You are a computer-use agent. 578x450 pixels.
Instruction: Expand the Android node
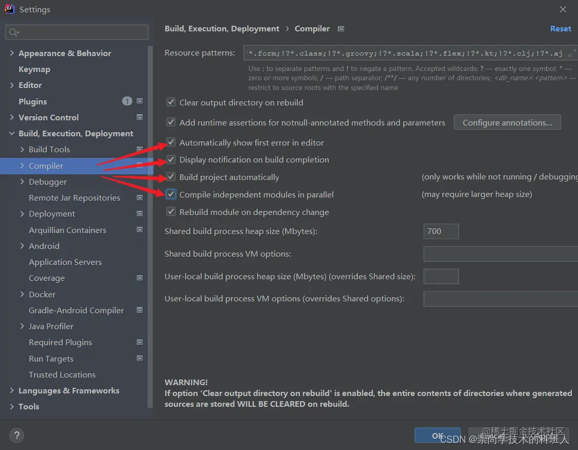[22, 246]
